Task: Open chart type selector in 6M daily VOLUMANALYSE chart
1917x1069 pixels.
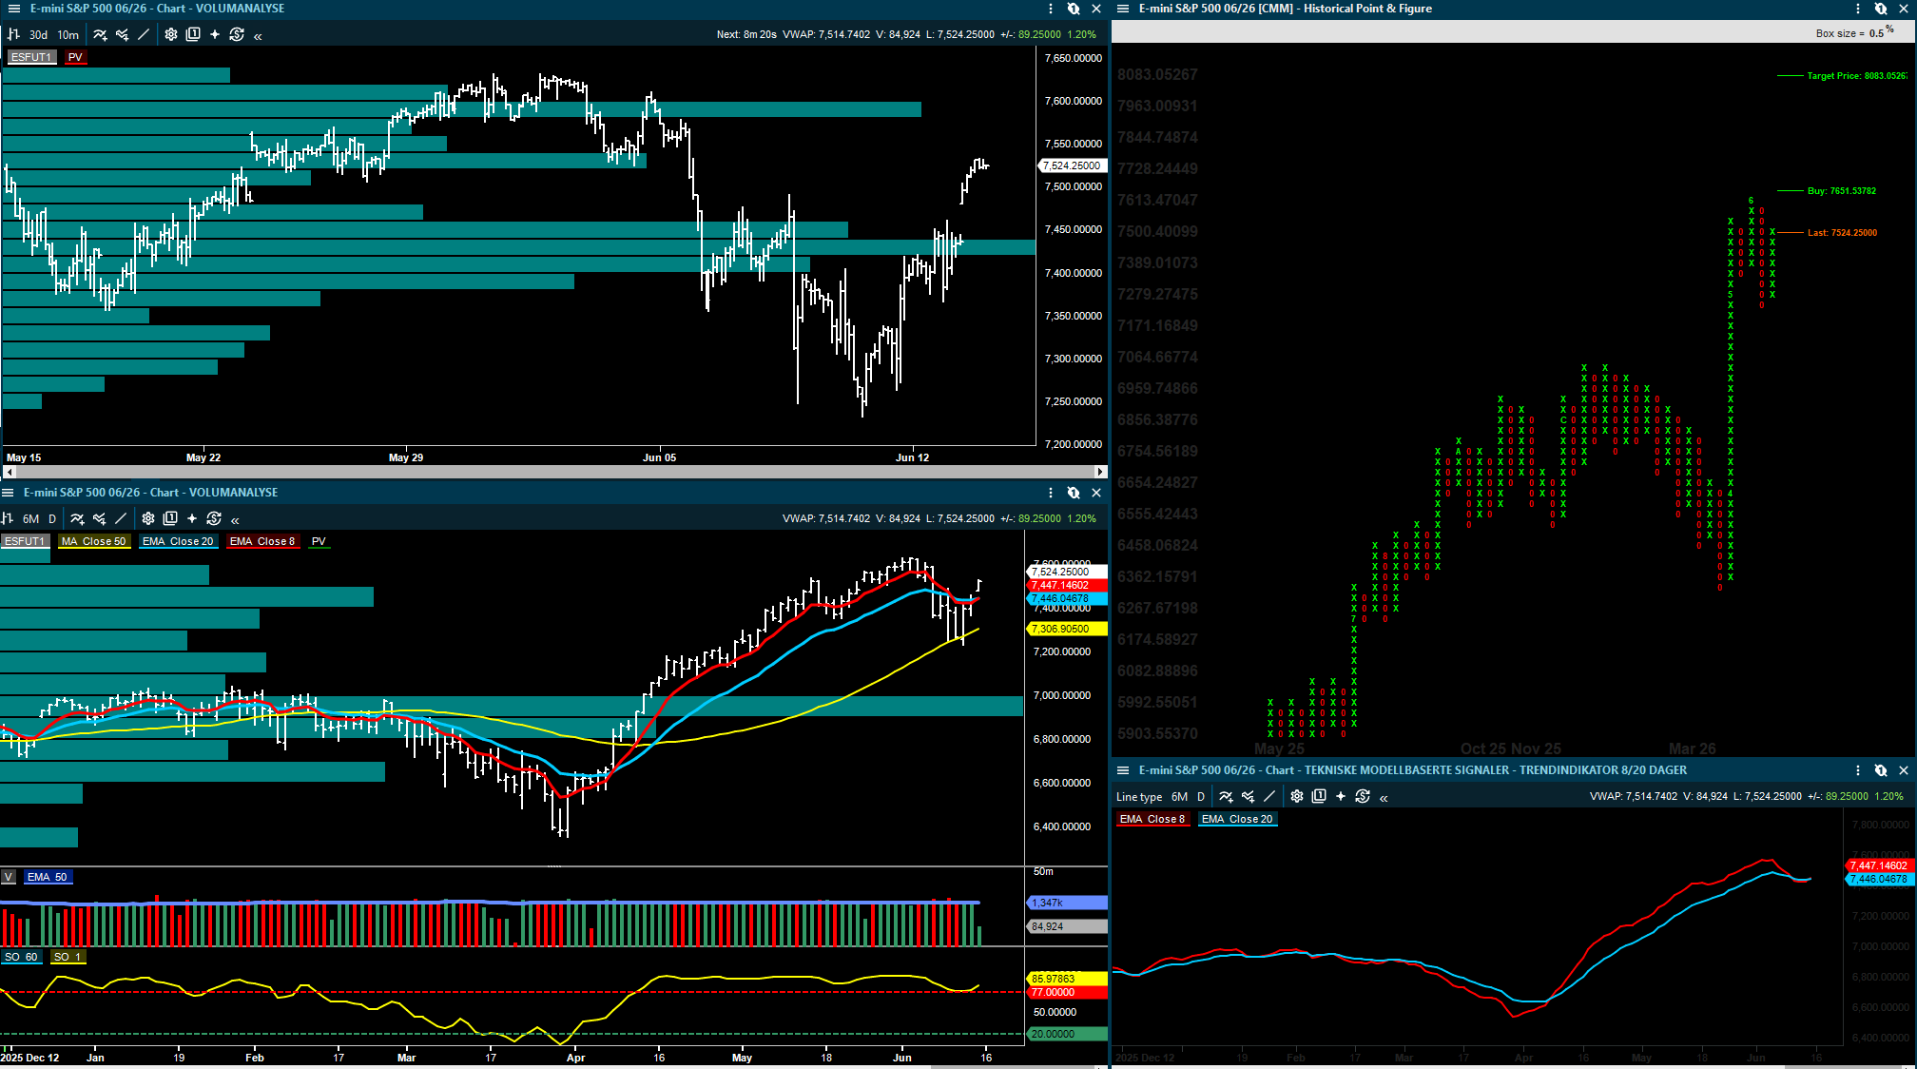Action: click(x=8, y=518)
